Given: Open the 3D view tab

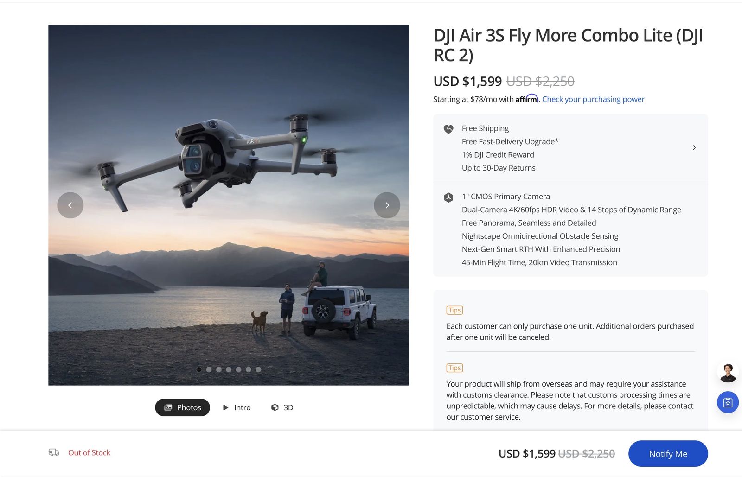Looking at the screenshot, I should point(282,407).
